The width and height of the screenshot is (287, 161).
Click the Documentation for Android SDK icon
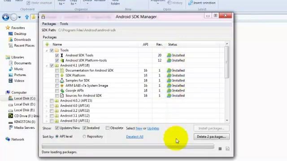pos(62,70)
